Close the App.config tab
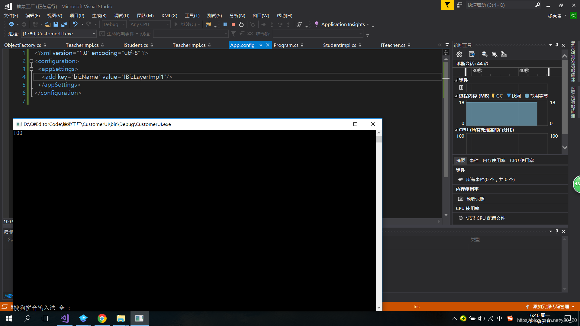580x326 pixels. click(x=267, y=45)
